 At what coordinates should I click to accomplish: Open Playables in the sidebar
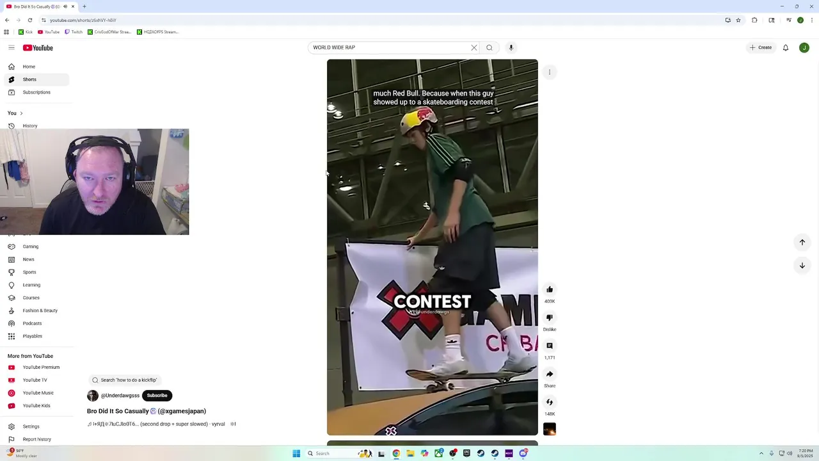(36, 336)
